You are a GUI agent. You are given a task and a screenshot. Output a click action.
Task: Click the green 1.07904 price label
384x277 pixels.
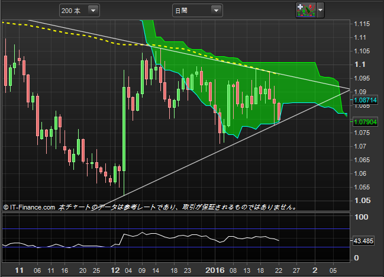(x=365, y=122)
